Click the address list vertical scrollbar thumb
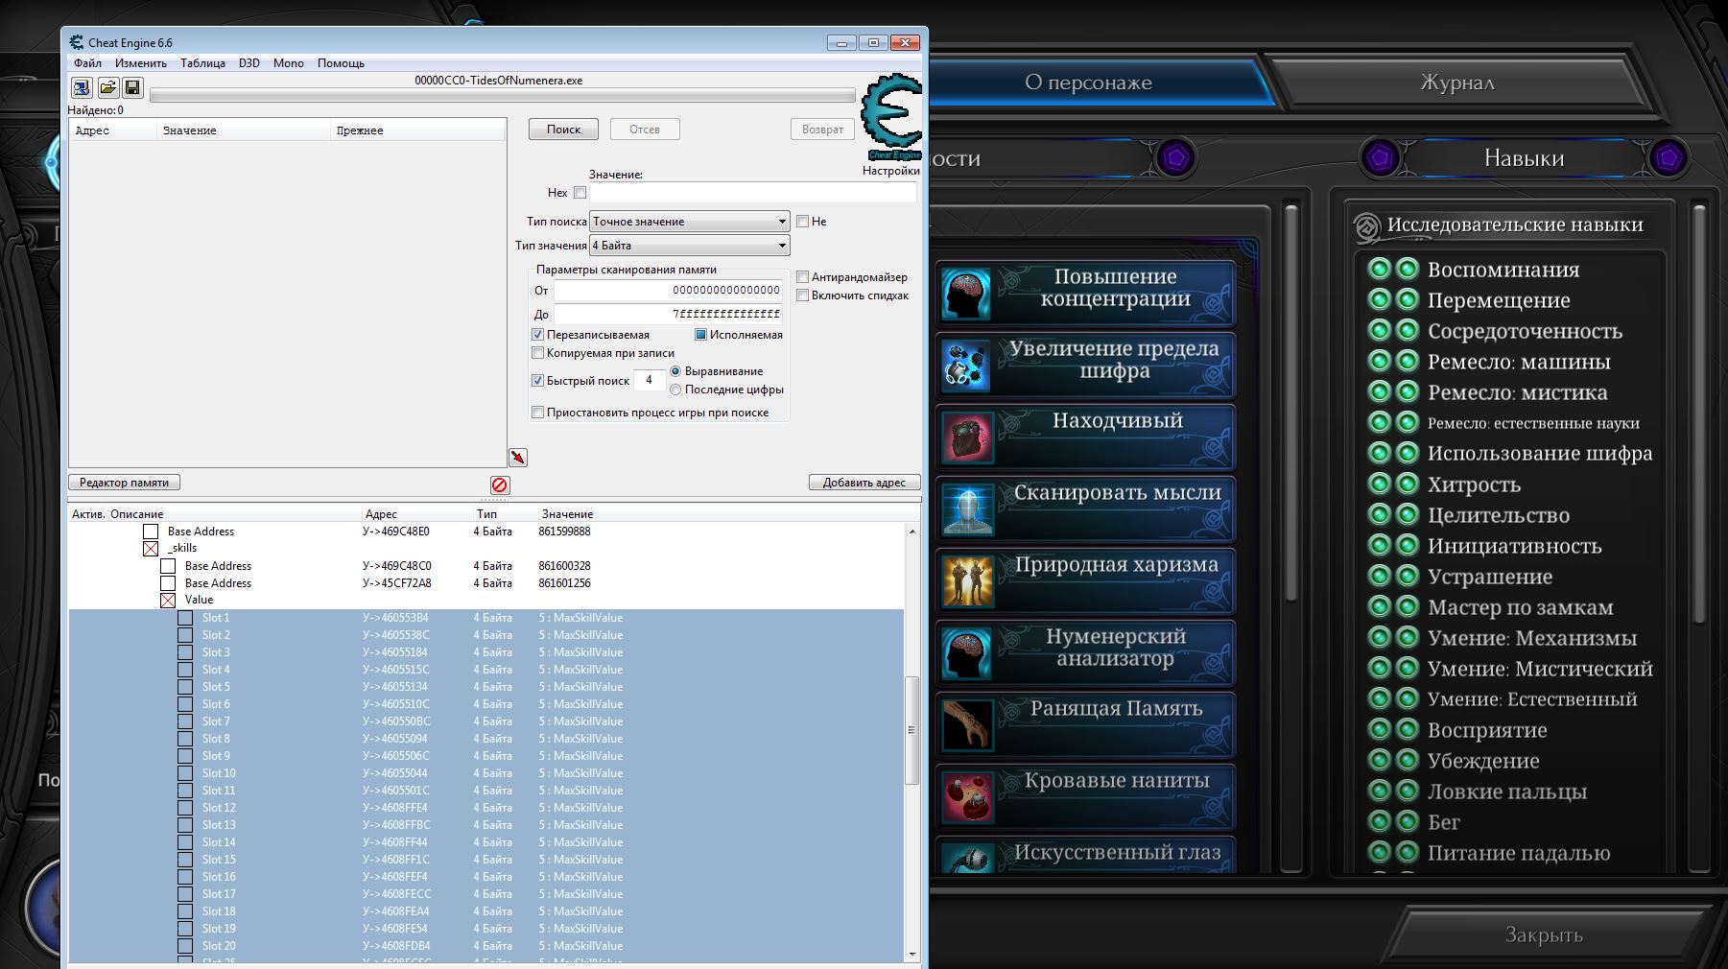 912,729
